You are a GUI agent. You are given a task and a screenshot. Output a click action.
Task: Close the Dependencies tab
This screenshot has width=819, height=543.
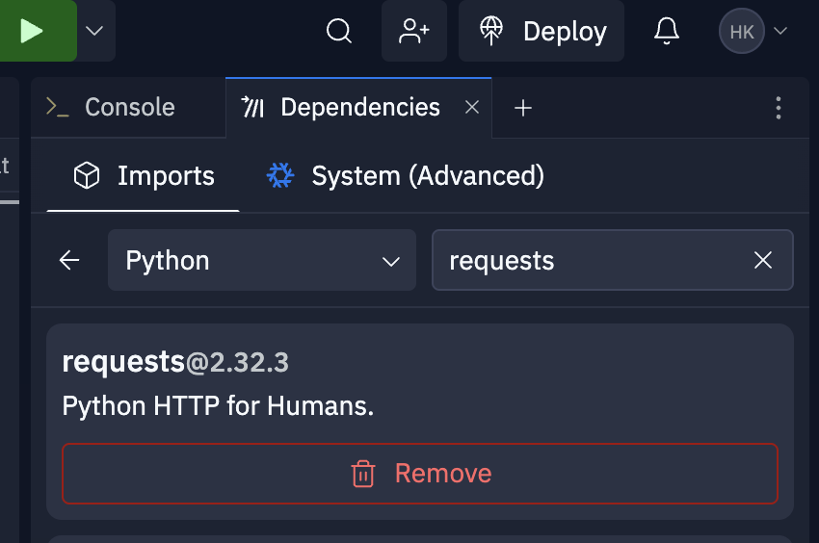pyautogui.click(x=472, y=108)
